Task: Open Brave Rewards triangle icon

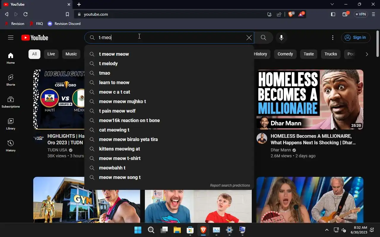Action: tap(301, 14)
